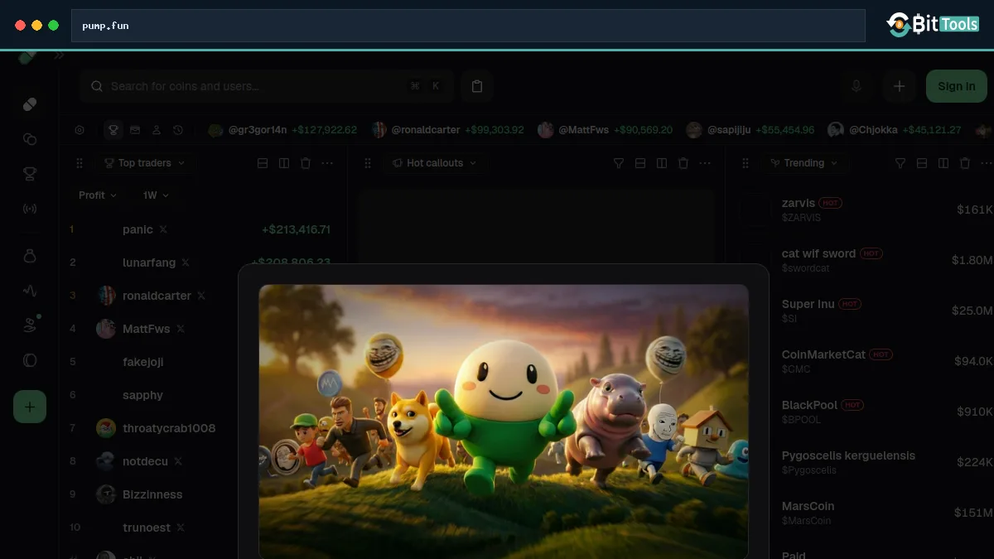
Task: Open the live broadcast sidebar icon
Action: click(x=30, y=209)
